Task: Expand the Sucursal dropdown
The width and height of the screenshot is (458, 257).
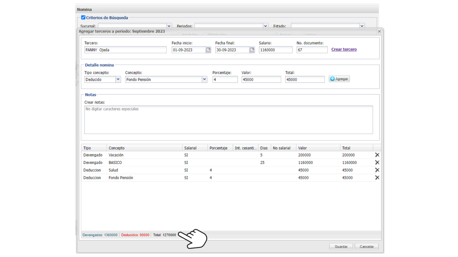Action: click(x=169, y=26)
